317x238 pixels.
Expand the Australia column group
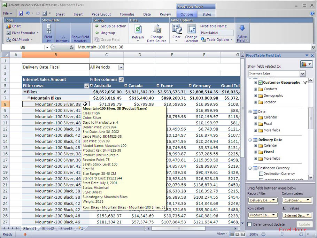[91, 85]
